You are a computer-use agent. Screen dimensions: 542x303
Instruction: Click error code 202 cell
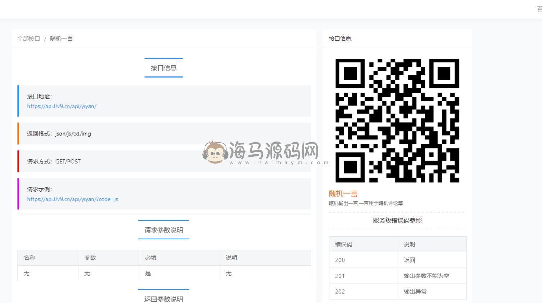pyautogui.click(x=363, y=292)
